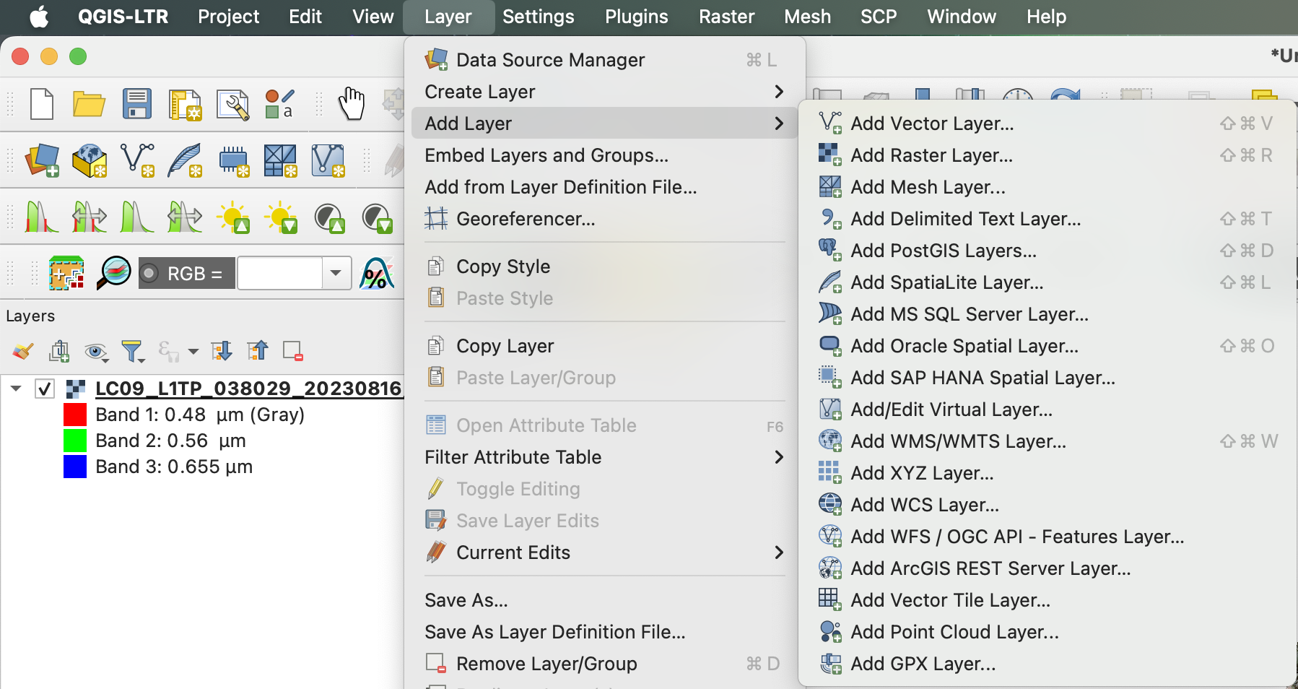The height and width of the screenshot is (689, 1298).
Task: Open the Style Manager icon
Action: click(280, 104)
